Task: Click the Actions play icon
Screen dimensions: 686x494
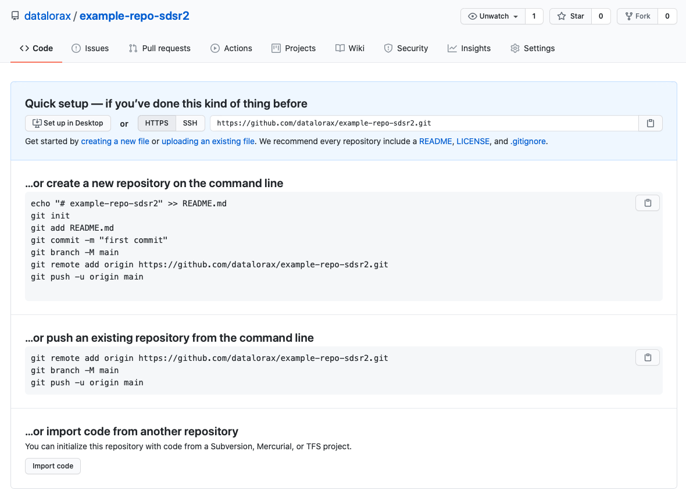Action: pyautogui.click(x=215, y=48)
